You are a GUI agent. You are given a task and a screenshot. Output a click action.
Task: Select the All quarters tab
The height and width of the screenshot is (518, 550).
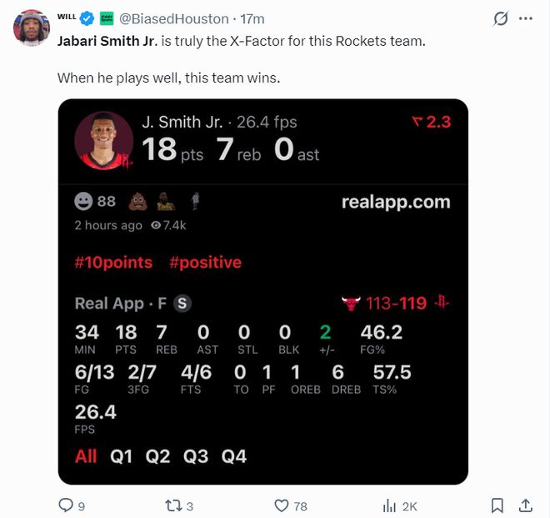86,456
